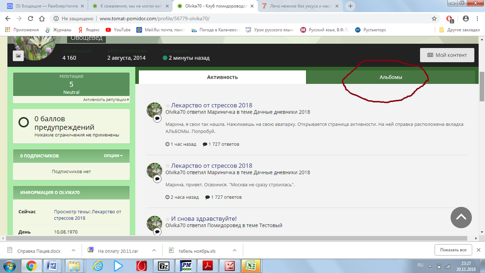Open the Opera browser taskbar icon
Viewport: 485px width, 273px height.
point(141,265)
